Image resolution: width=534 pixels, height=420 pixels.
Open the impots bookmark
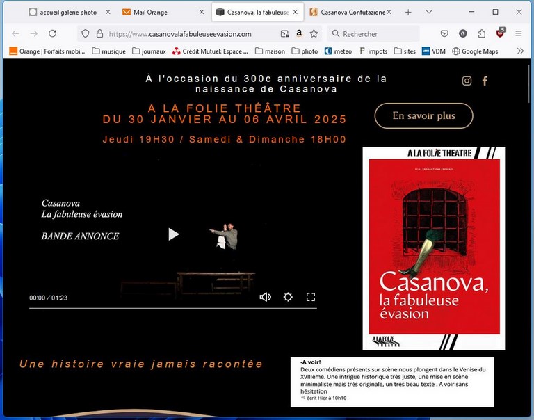373,51
